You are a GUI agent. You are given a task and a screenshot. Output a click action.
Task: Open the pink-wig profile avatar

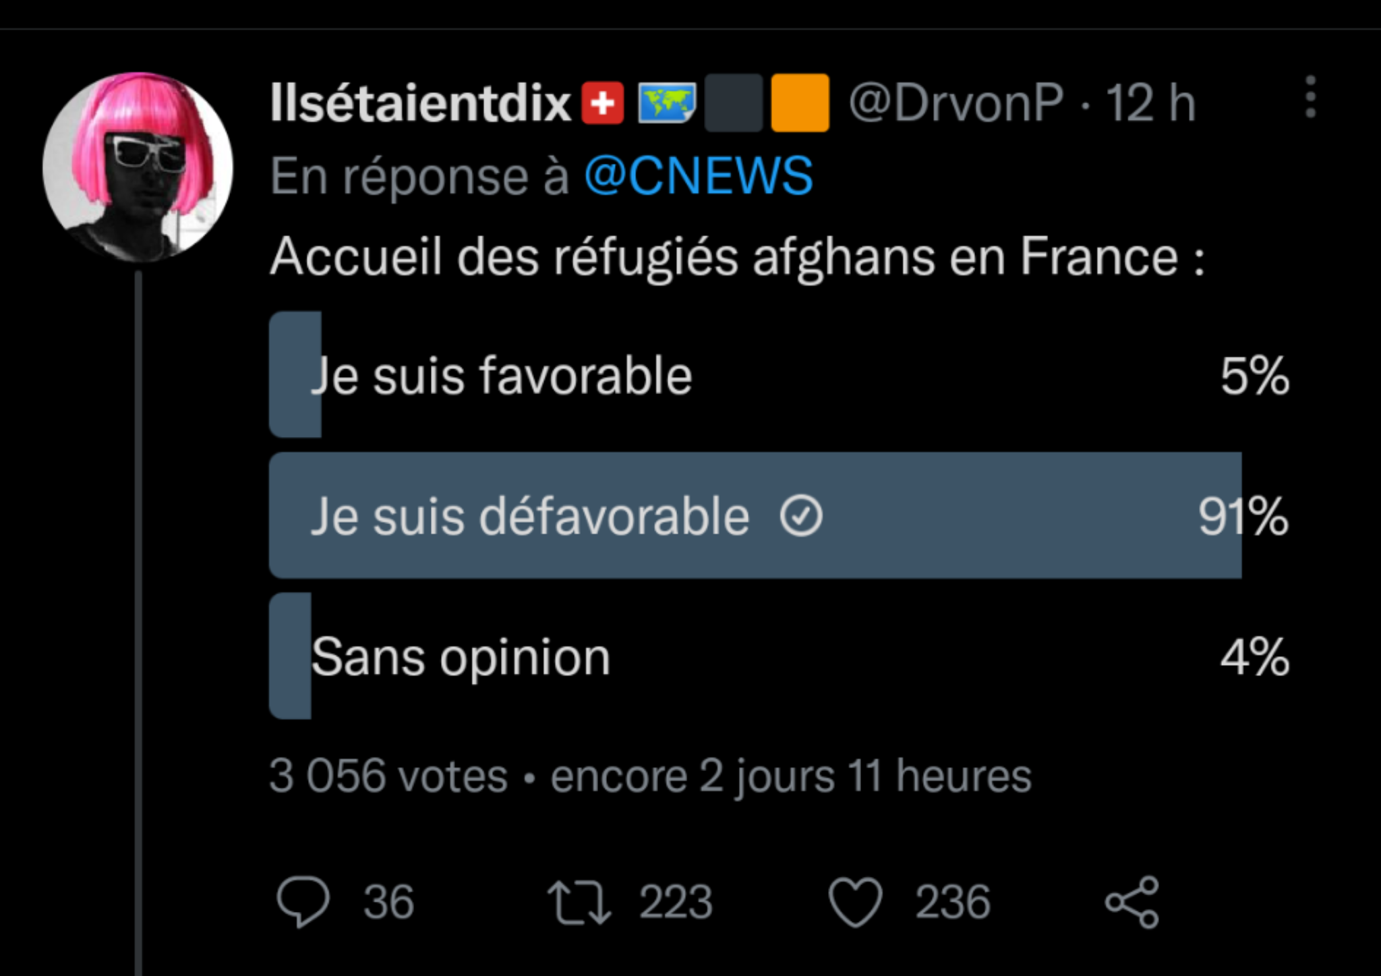138,167
